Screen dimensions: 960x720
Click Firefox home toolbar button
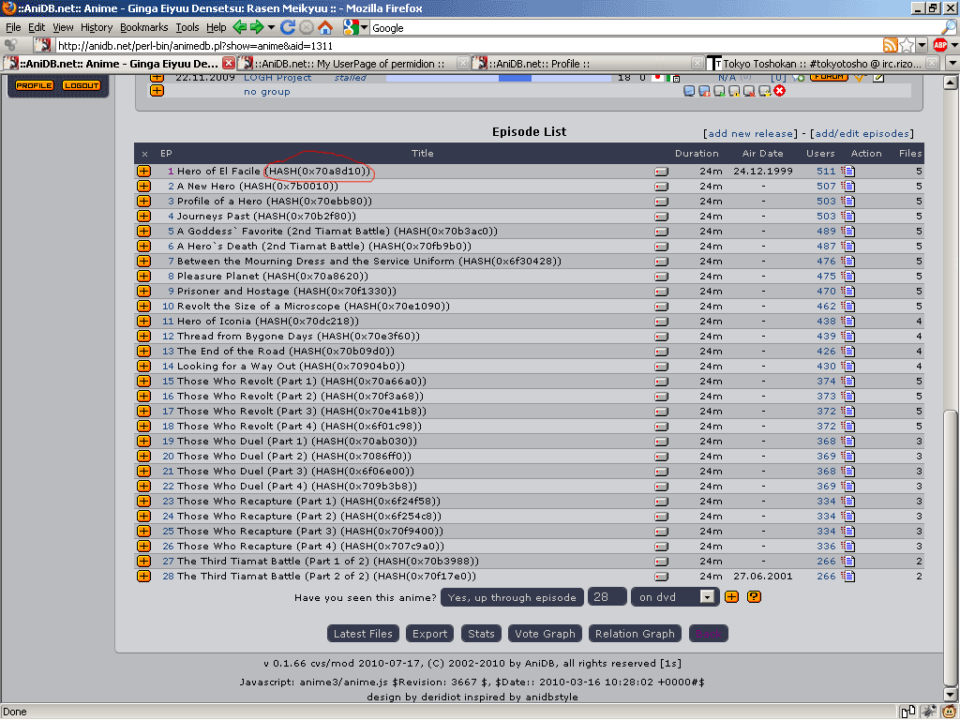pos(325,28)
